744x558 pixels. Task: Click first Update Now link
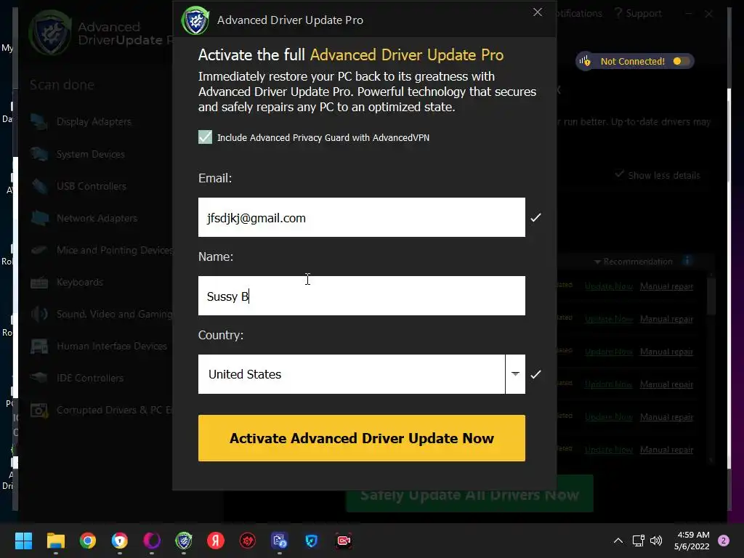[609, 286]
